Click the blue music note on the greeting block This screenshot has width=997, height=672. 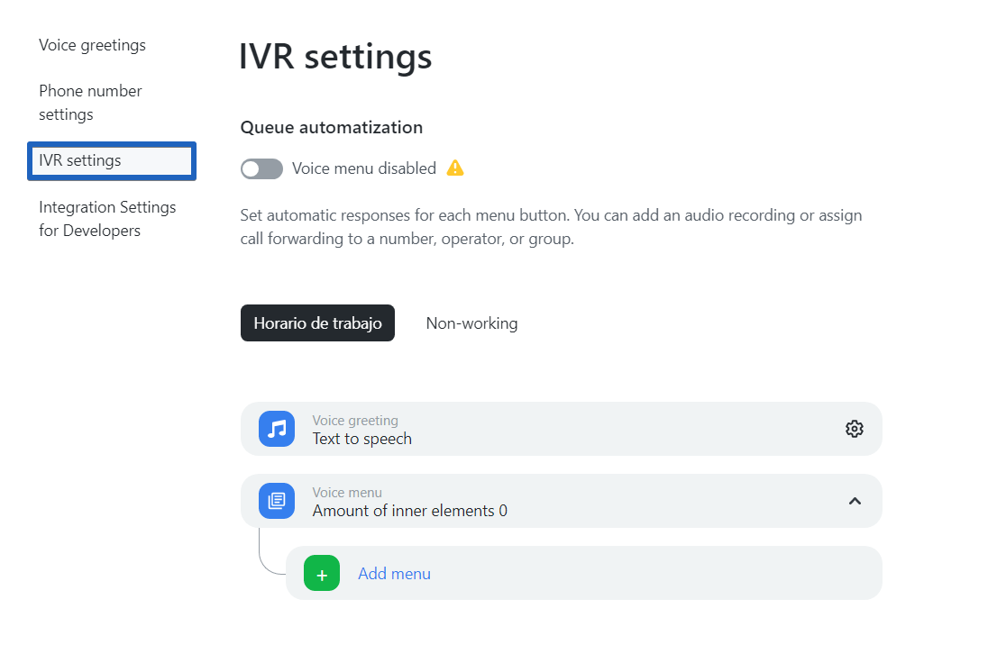[277, 429]
